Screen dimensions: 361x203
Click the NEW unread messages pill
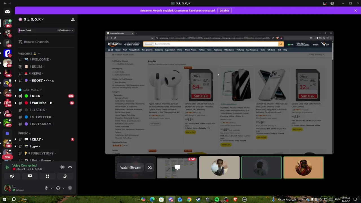(7, 157)
